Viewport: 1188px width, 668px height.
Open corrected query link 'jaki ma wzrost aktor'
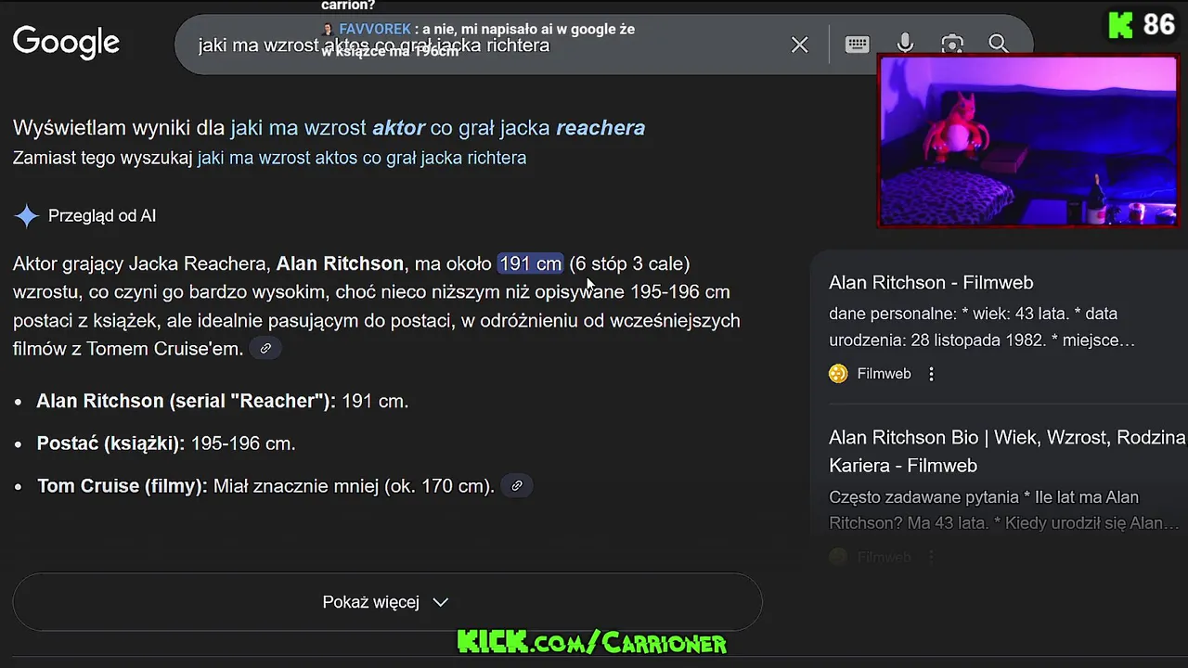pos(437,127)
